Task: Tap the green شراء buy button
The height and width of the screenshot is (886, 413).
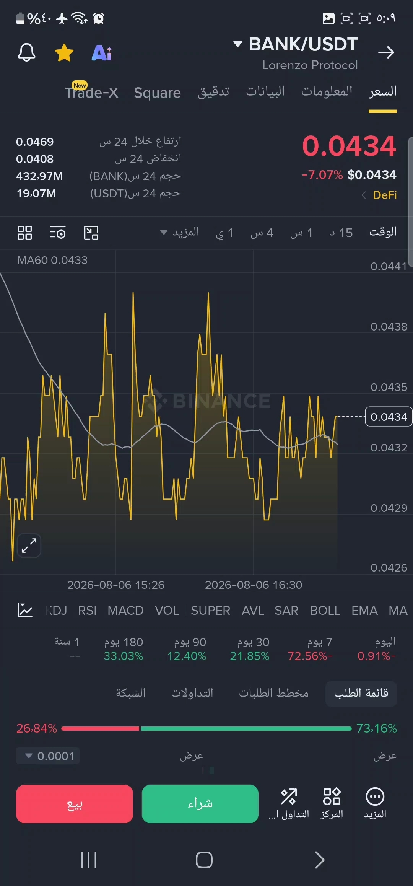Action: click(200, 804)
